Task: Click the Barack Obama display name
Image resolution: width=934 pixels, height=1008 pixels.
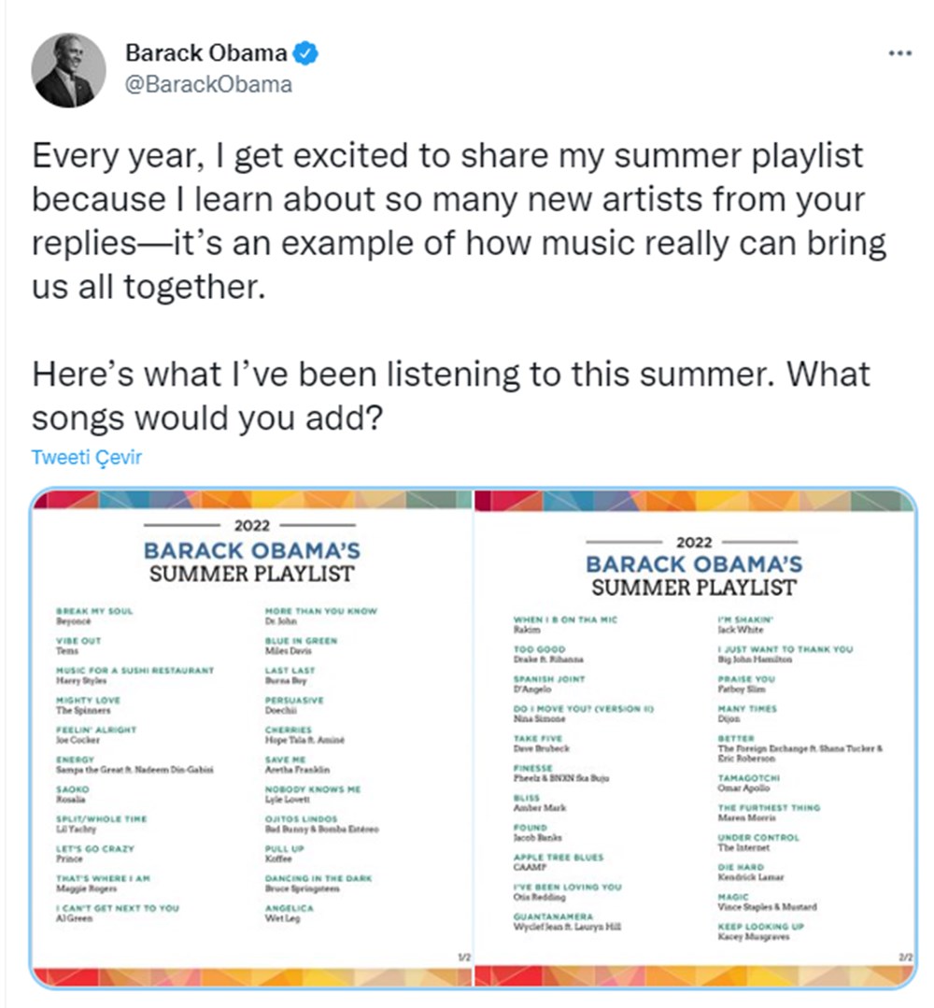Action: click(x=206, y=53)
